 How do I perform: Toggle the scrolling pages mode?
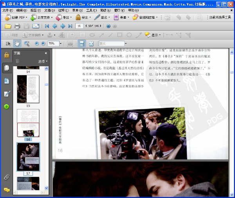pyautogui.click(x=82, y=44)
